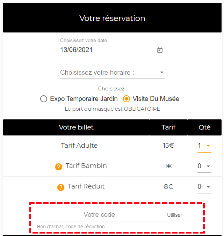Select the Visite Du Musée radio button

pos(127,99)
